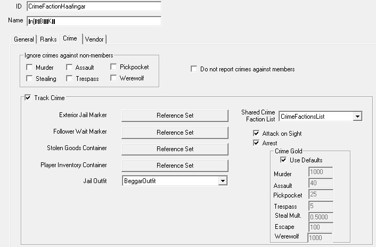Image resolution: width=376 pixels, height=247 pixels.
Task: Uncheck the Arrest checkbox
Action: point(256,143)
